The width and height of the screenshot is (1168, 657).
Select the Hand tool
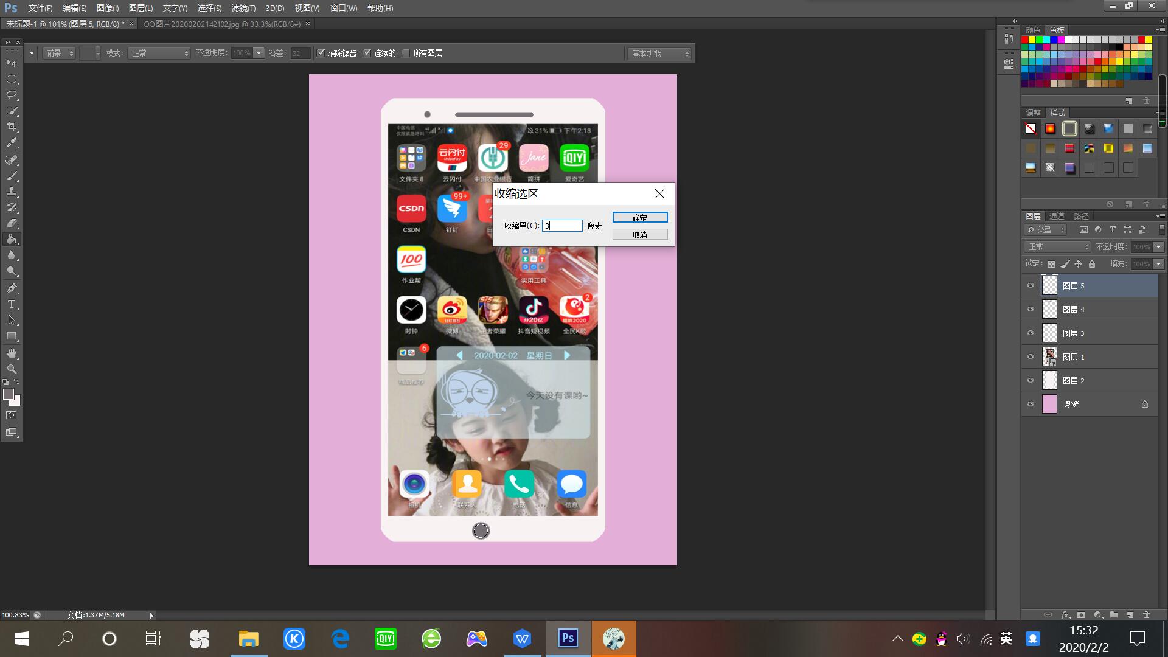(12, 353)
